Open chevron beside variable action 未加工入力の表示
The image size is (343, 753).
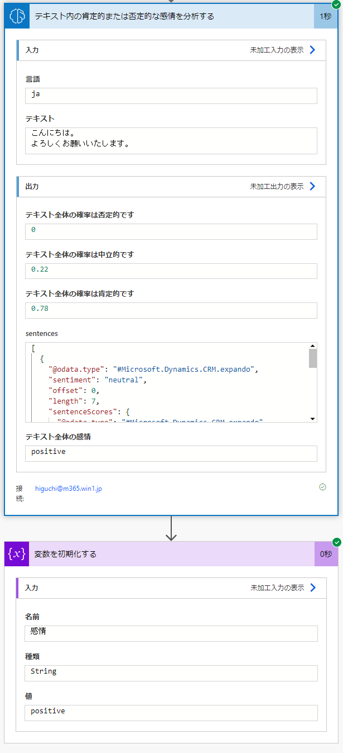click(x=313, y=588)
